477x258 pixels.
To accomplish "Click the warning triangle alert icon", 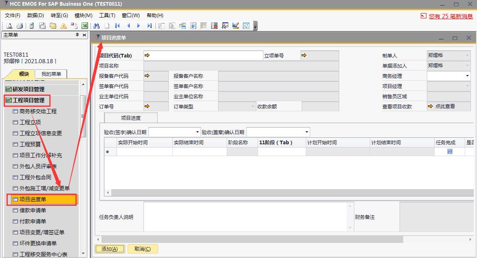I will 63,26.
